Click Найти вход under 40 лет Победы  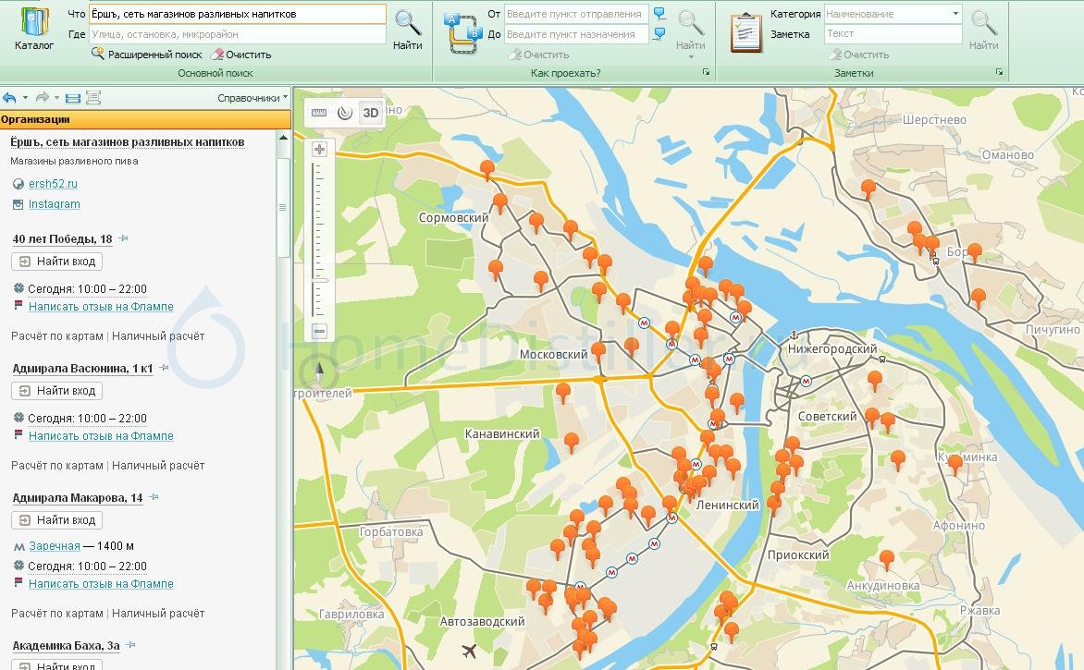click(56, 262)
